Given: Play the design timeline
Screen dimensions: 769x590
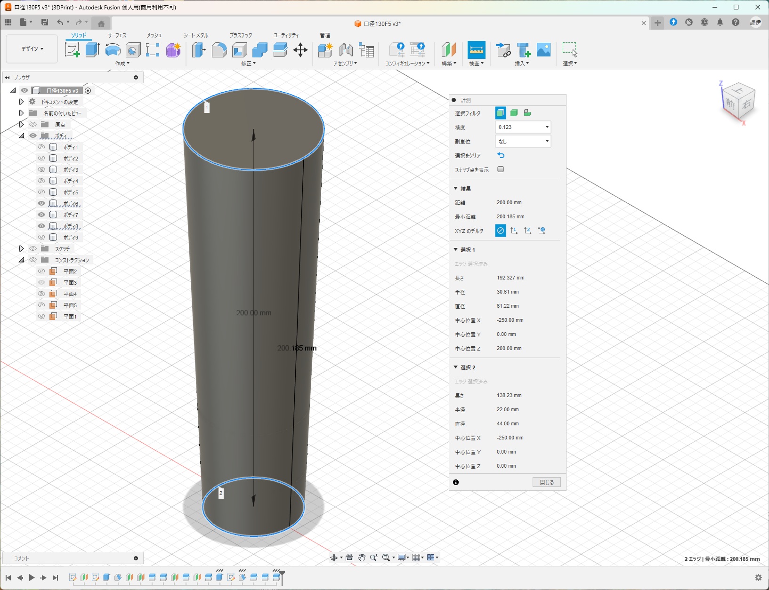Looking at the screenshot, I should (x=32, y=577).
